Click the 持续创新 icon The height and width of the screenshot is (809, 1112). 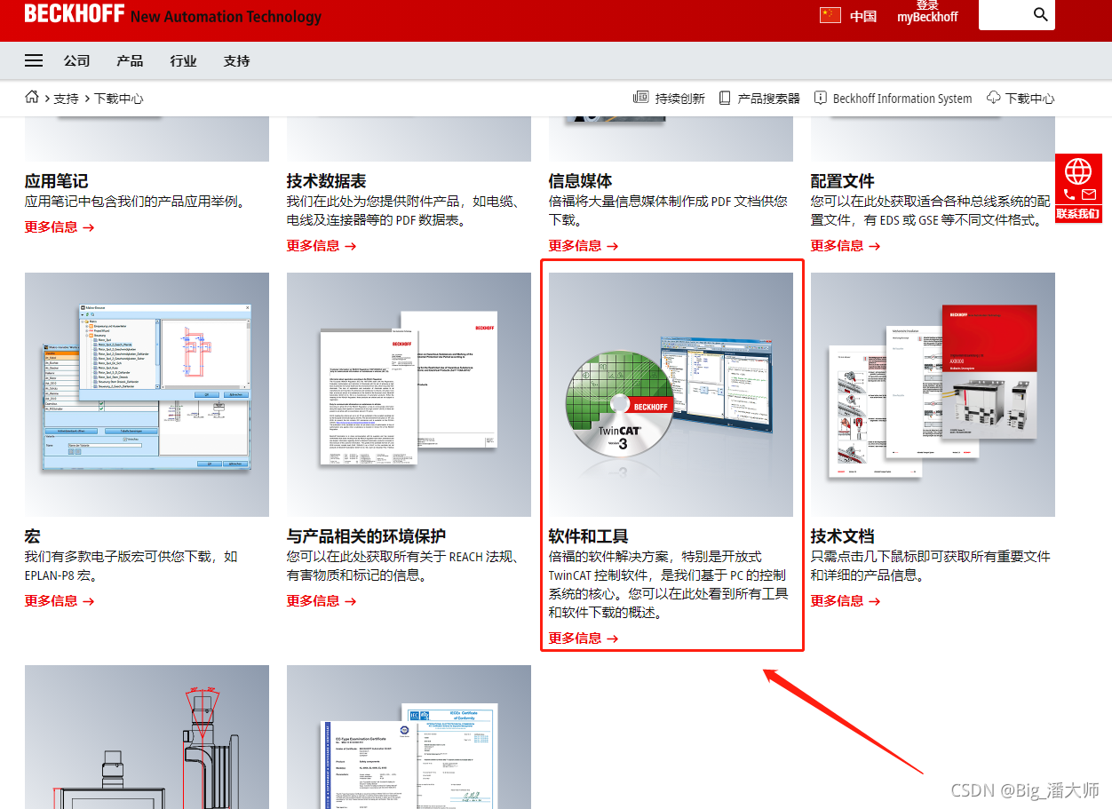point(641,98)
